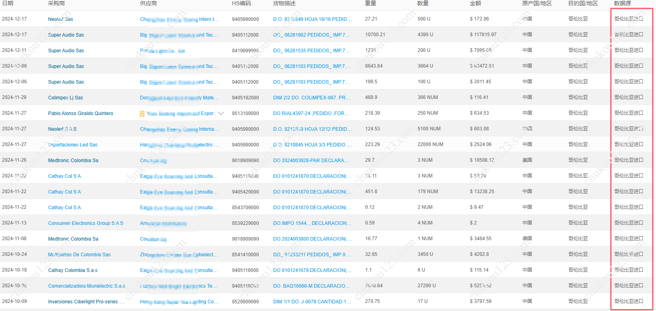Open description link D.O. 8210849 HOJA 16/16
Viewport: 656px width, 311px height.
312,19
